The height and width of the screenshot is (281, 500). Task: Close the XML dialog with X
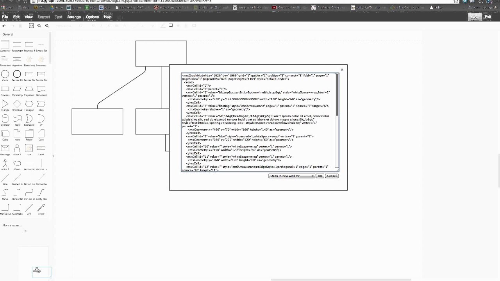(x=342, y=70)
